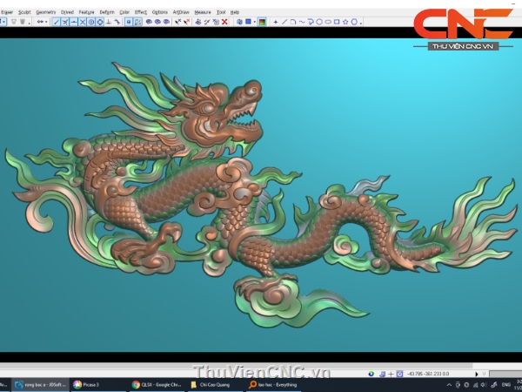Open the Measure menu
Viewport: 522px width, 392px height.
tap(203, 12)
